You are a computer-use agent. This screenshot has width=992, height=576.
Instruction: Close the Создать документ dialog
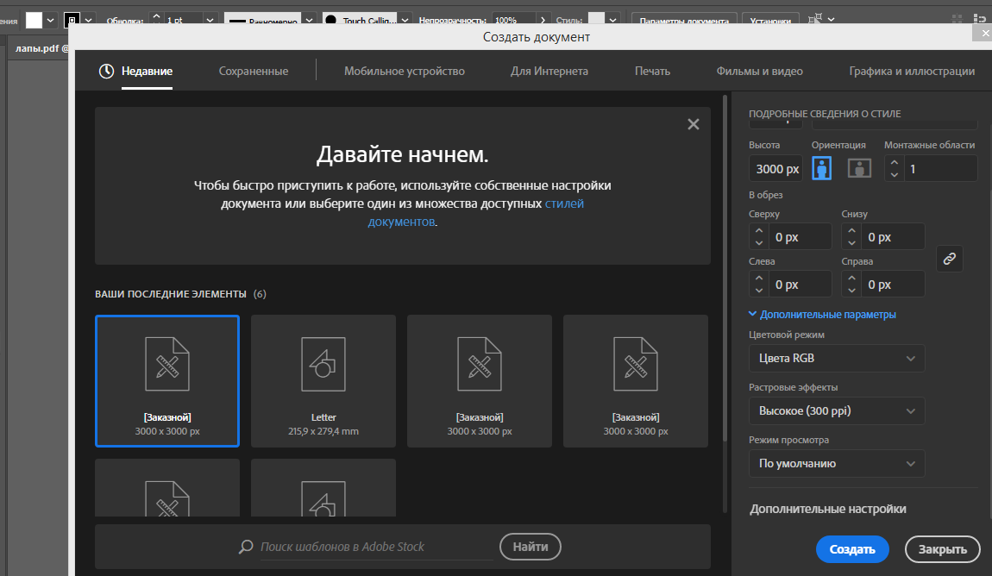pyautogui.click(x=983, y=34)
